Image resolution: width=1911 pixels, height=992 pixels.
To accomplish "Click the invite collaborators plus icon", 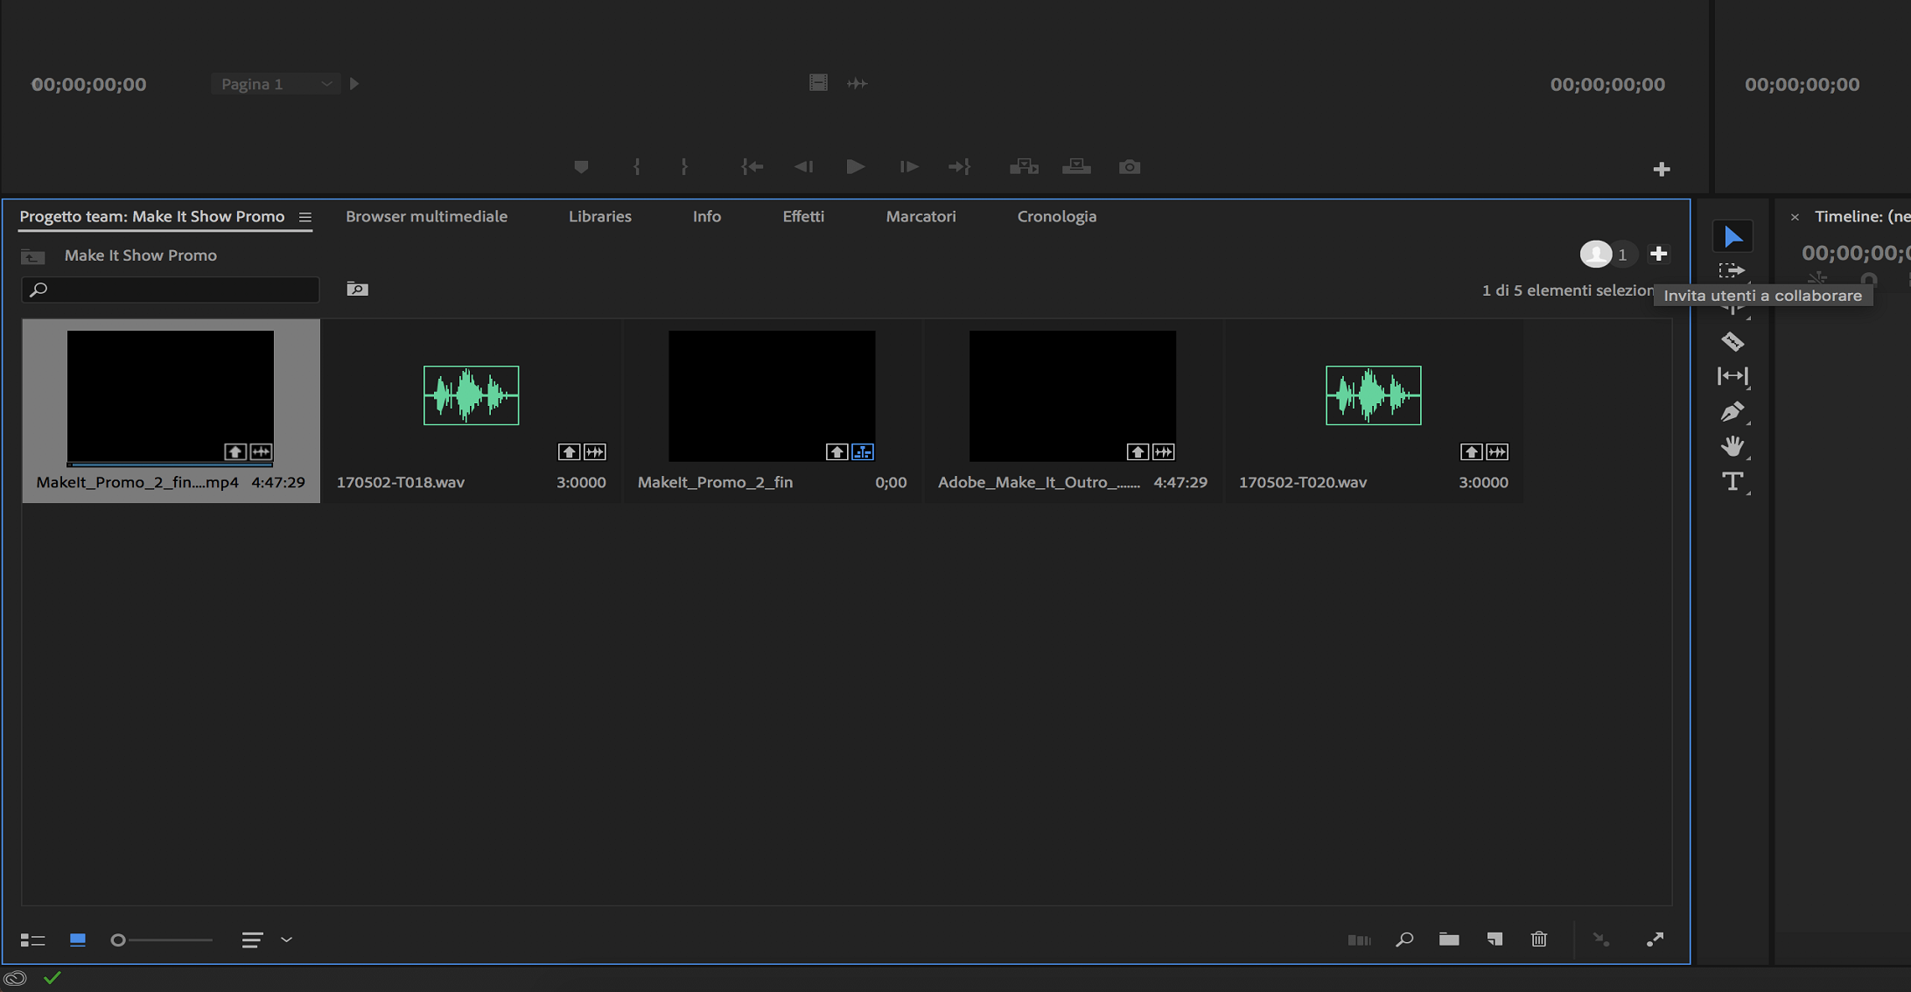I will pos(1658,254).
